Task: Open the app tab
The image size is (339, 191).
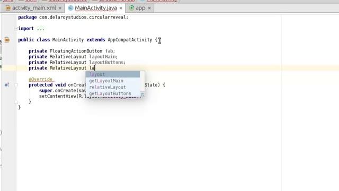Action: pos(140,8)
